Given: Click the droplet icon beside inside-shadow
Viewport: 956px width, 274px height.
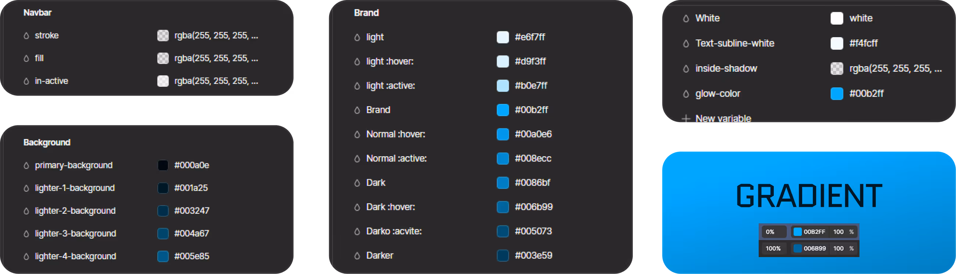Looking at the screenshot, I should click(x=686, y=69).
